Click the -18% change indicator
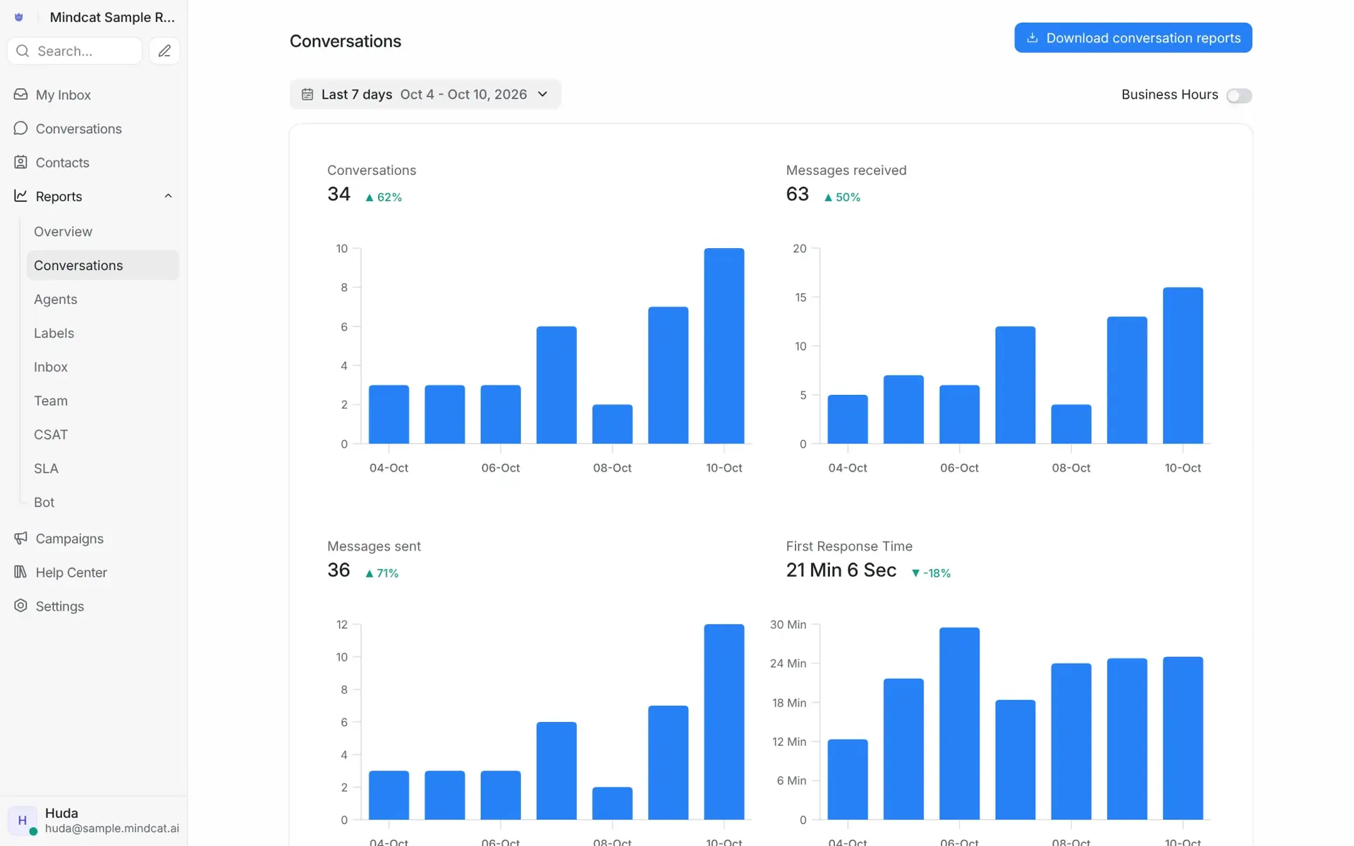This screenshot has height=846, width=1354. pos(931,573)
